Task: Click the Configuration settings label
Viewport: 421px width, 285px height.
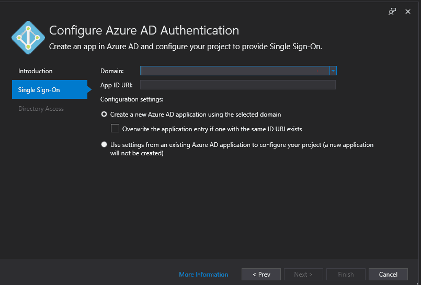Action: pos(132,99)
